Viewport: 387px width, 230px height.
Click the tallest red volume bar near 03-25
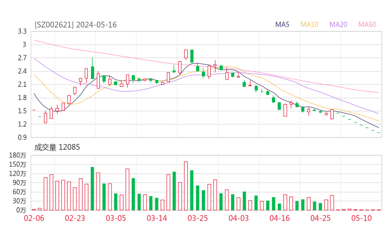186,186
